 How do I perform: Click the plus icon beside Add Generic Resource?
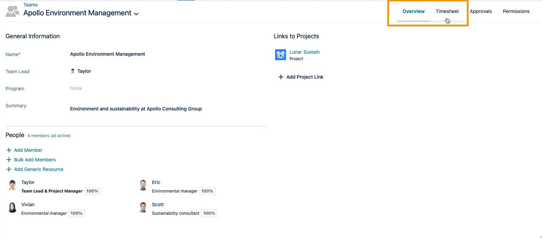click(x=9, y=169)
